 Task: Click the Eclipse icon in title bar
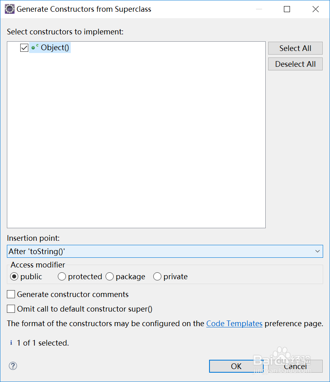coord(10,9)
